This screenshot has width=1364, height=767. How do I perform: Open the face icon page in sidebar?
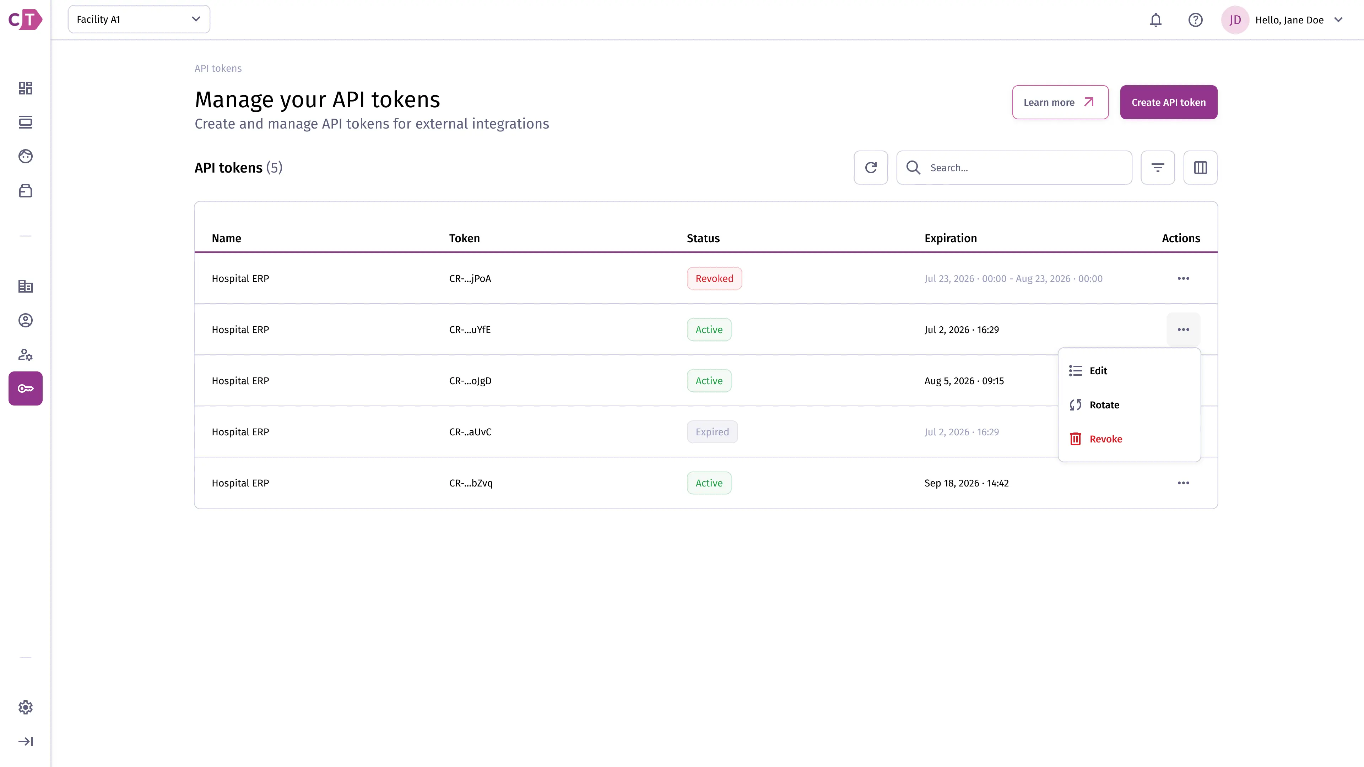(26, 156)
